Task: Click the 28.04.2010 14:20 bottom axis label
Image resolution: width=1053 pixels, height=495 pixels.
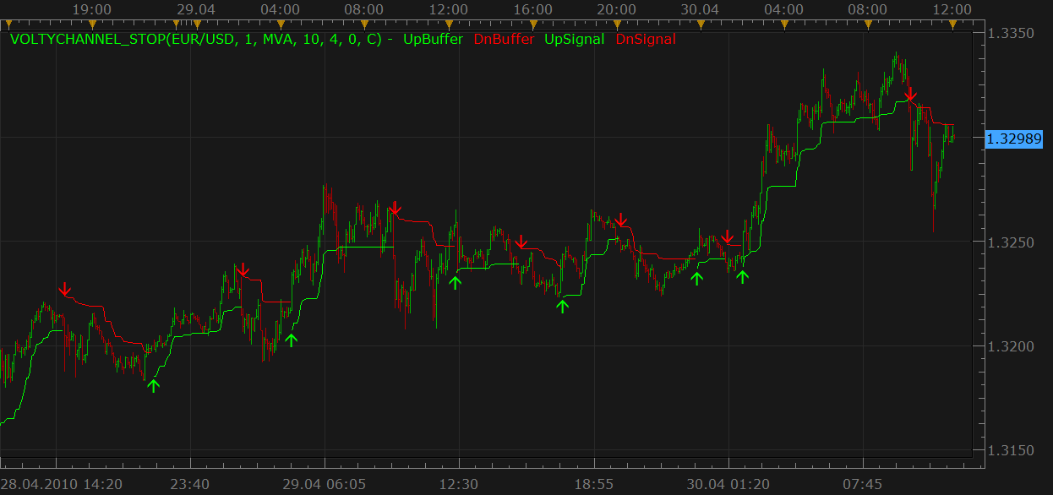Action: tap(62, 485)
